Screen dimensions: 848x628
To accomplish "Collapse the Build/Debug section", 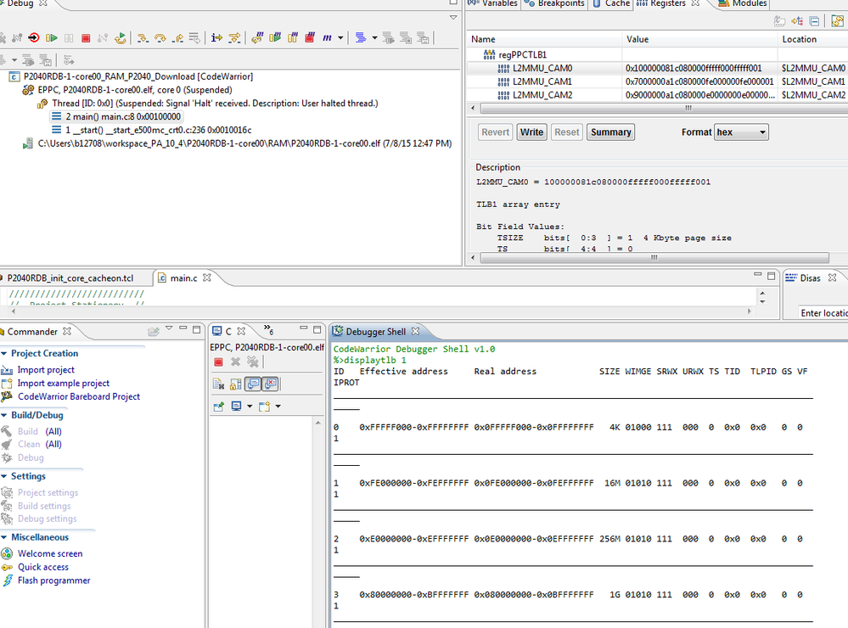I will coord(4,416).
